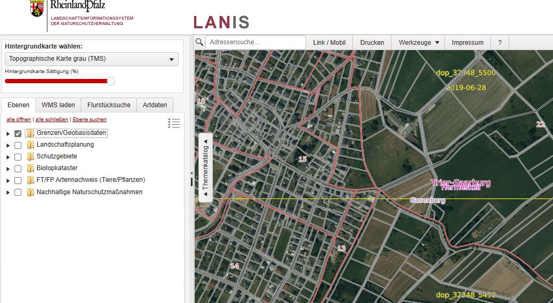
Task: Expand the FT/FP Artennachweis tree node
Action: click(x=8, y=180)
